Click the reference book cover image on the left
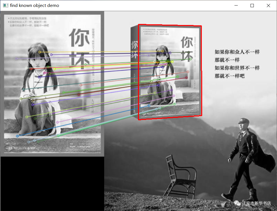The height and width of the screenshot is (211, 277). 52,84
